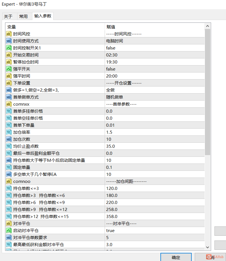
Task: Edit the 首单下单量 value 0.01
Action: pyautogui.click(x=155, y=125)
